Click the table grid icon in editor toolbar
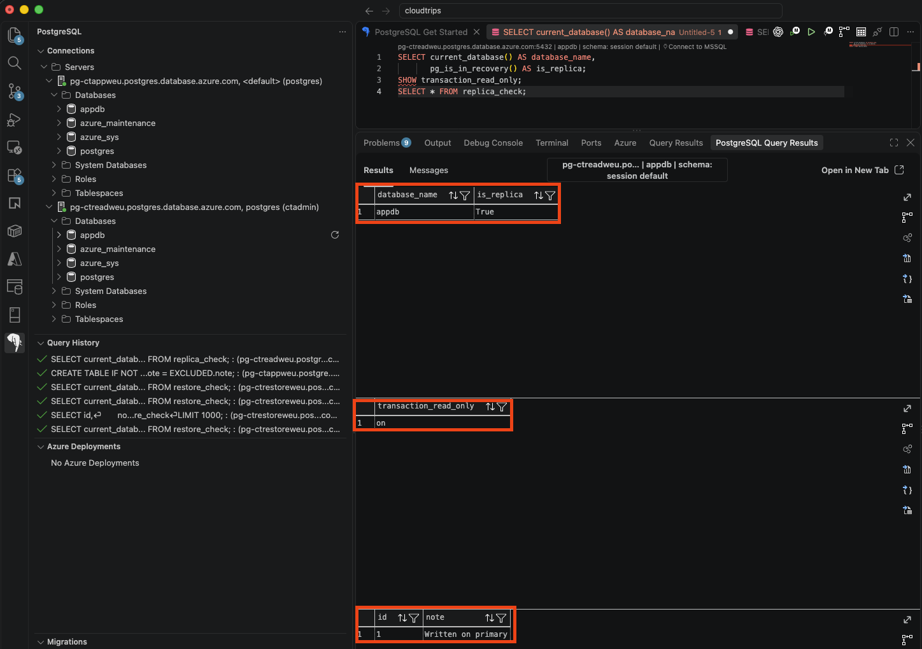Screen dimensions: 922x649 (861, 32)
